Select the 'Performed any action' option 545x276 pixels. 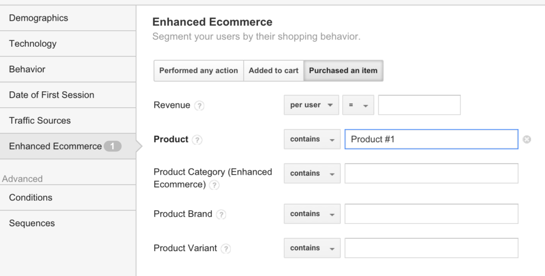tap(199, 71)
